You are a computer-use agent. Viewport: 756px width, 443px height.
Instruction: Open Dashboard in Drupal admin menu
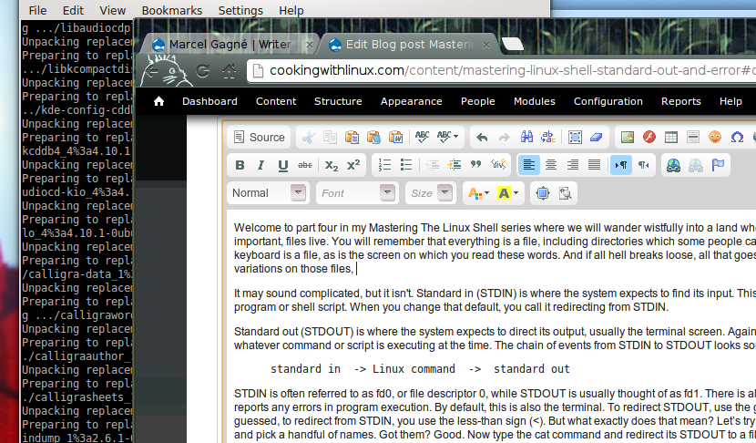(x=209, y=101)
